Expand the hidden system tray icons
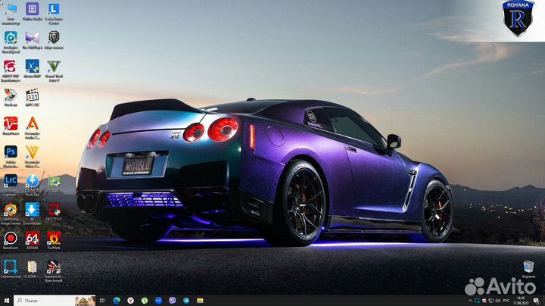This screenshot has height=306, width=545. pyautogui.click(x=470, y=301)
